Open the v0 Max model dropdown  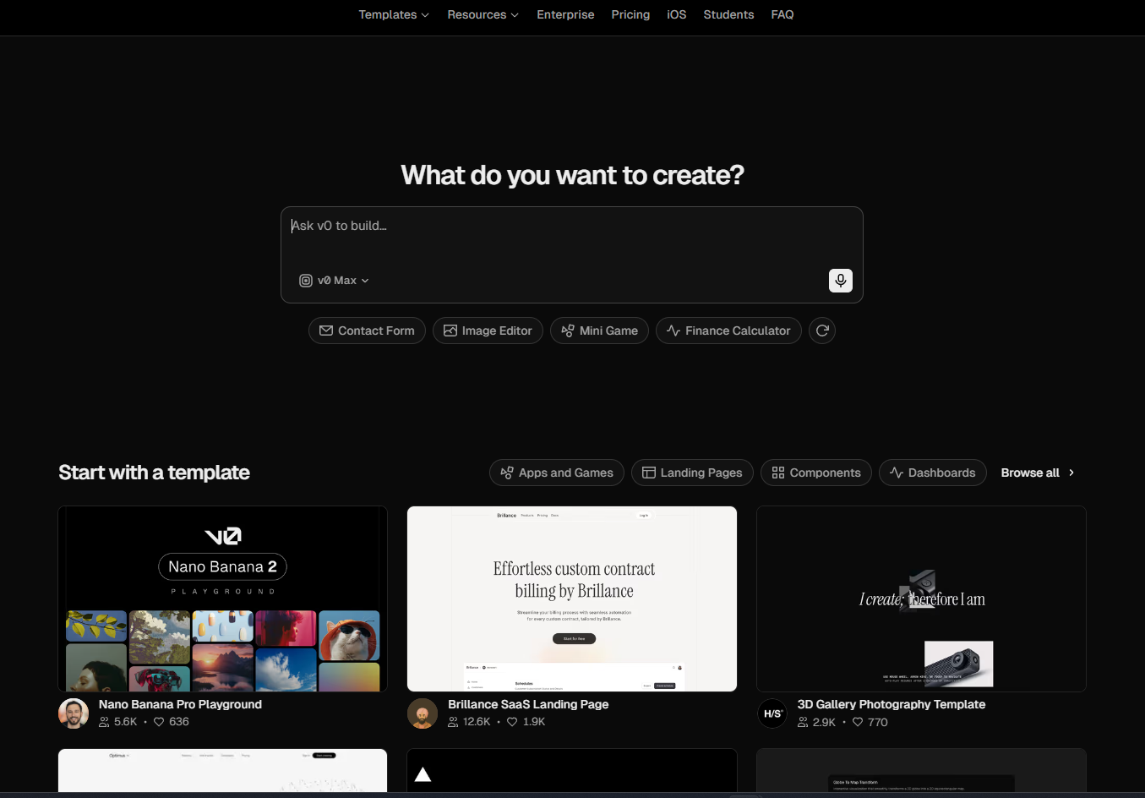(335, 281)
